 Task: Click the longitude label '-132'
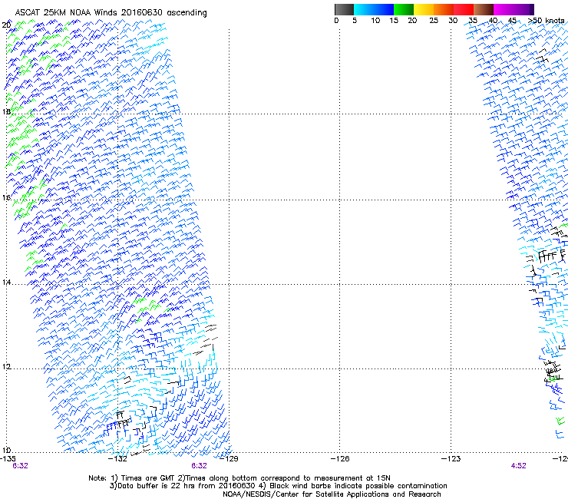point(117,458)
